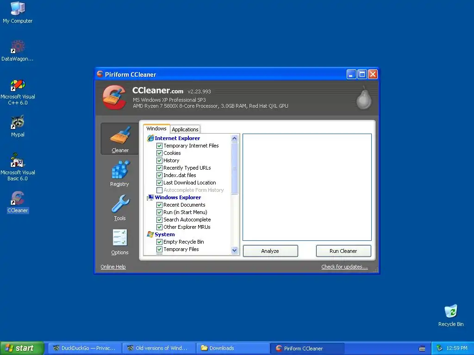Click scroll up arrow in cleaner list

tap(234, 139)
